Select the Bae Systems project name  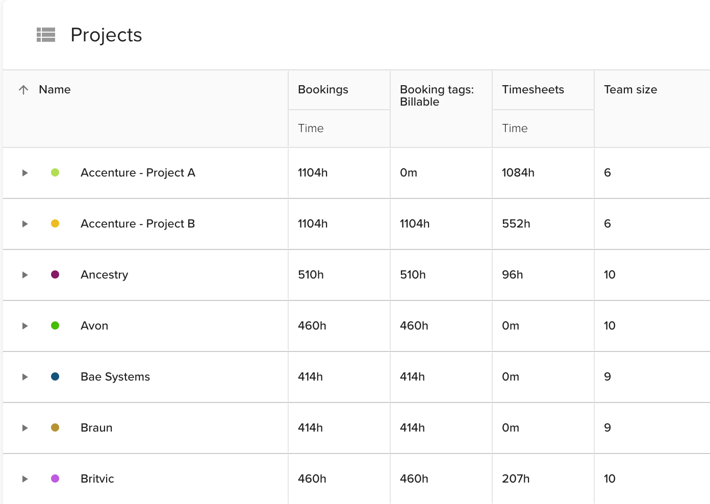tap(115, 377)
